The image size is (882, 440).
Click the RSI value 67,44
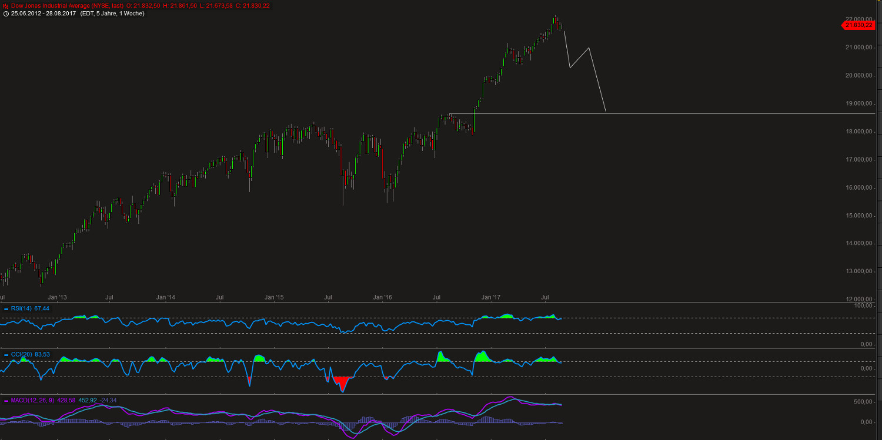(x=42, y=308)
